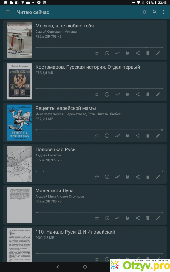This screenshot has height=272, width=170.
Task: Open search in the top bar
Action: (x=154, y=12)
